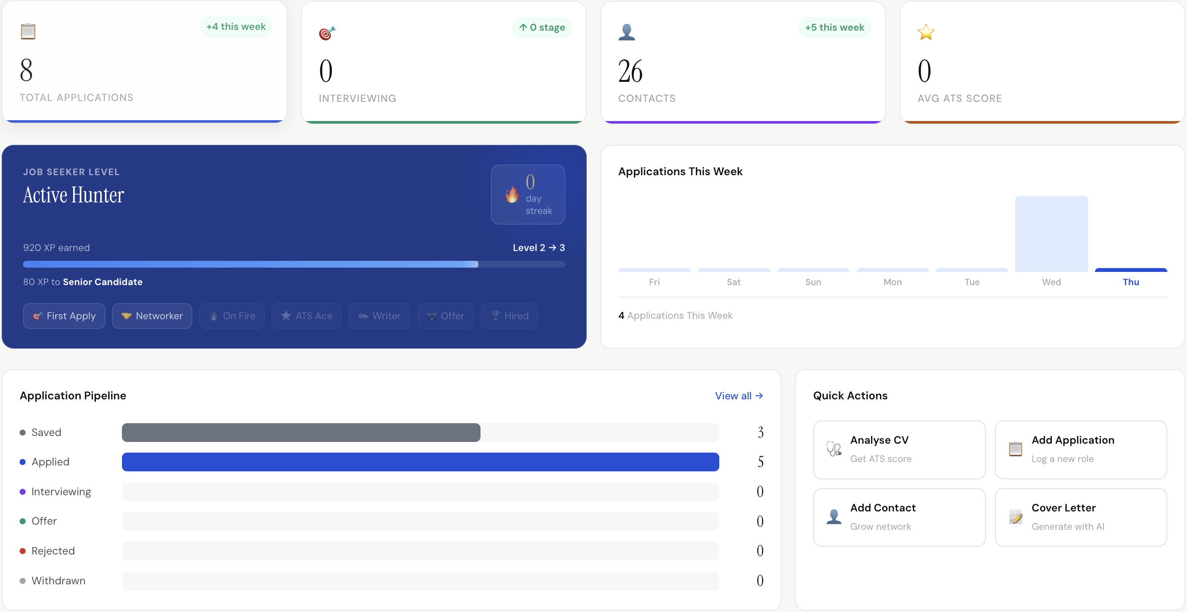Click the star icon in ATS Ace badge
Screen dimensions: 1187x612
286,315
